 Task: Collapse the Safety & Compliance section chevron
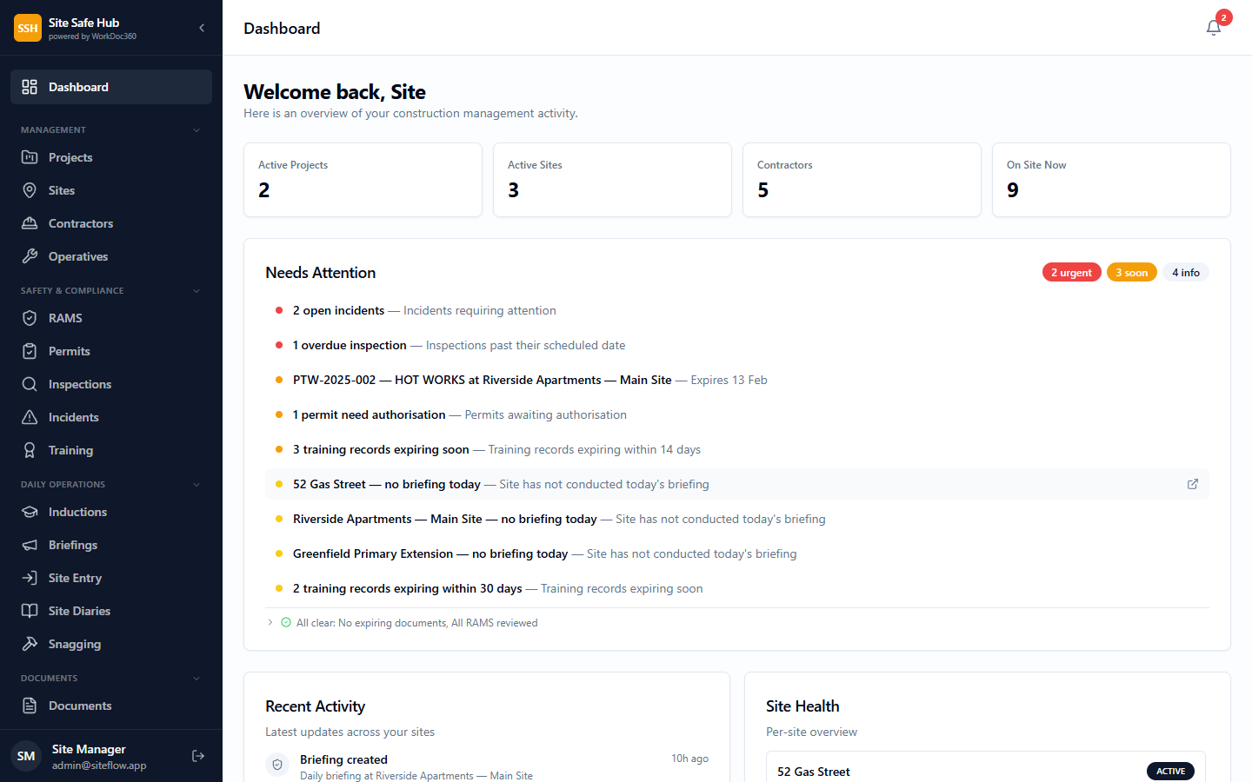[x=196, y=291]
